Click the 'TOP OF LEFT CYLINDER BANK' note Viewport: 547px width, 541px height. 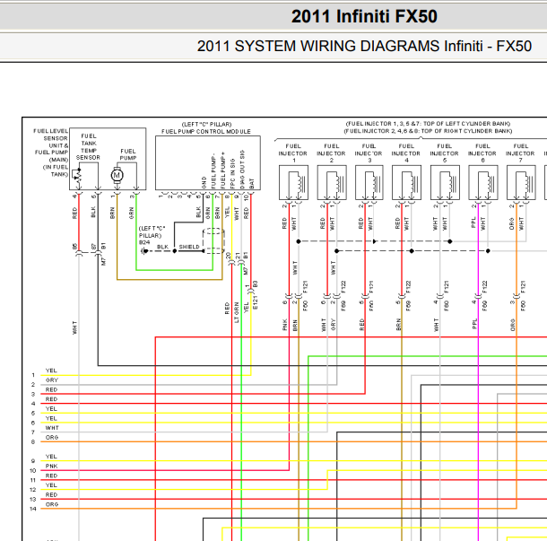click(465, 124)
